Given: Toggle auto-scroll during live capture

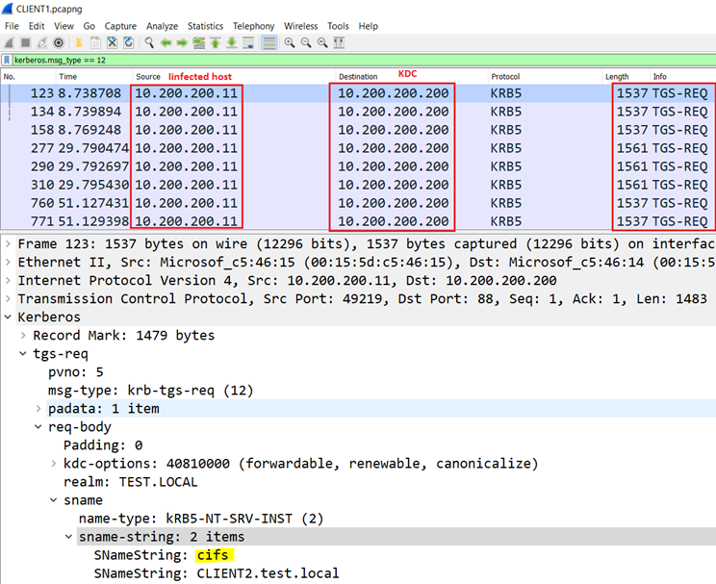Looking at the screenshot, I should click(248, 43).
